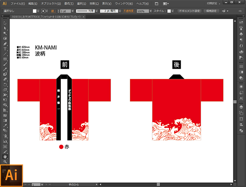Open the ウィンドウ(W) menu
The height and width of the screenshot is (187, 246).
(125, 3)
